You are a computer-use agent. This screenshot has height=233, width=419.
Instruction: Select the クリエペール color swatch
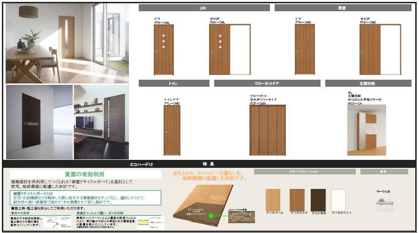pos(273,200)
